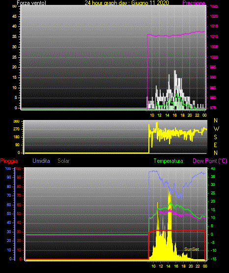Image resolution: width=229 pixels, height=273 pixels.
Task: Click the W compass direction letter
Action: click(216, 129)
